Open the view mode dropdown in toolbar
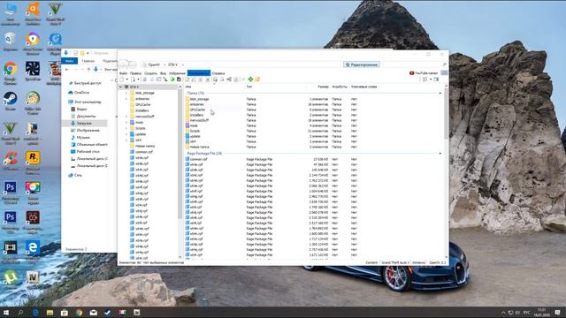This screenshot has width=566, height=318. tap(431, 79)
